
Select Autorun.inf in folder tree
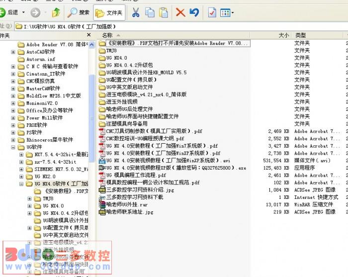click(36, 59)
